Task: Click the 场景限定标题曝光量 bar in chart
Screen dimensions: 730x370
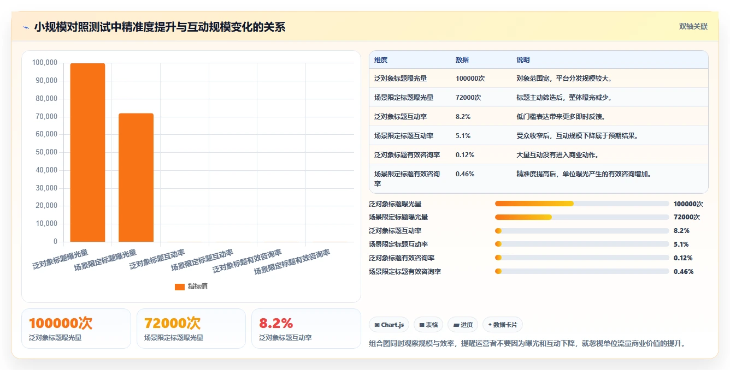Action: click(x=136, y=177)
